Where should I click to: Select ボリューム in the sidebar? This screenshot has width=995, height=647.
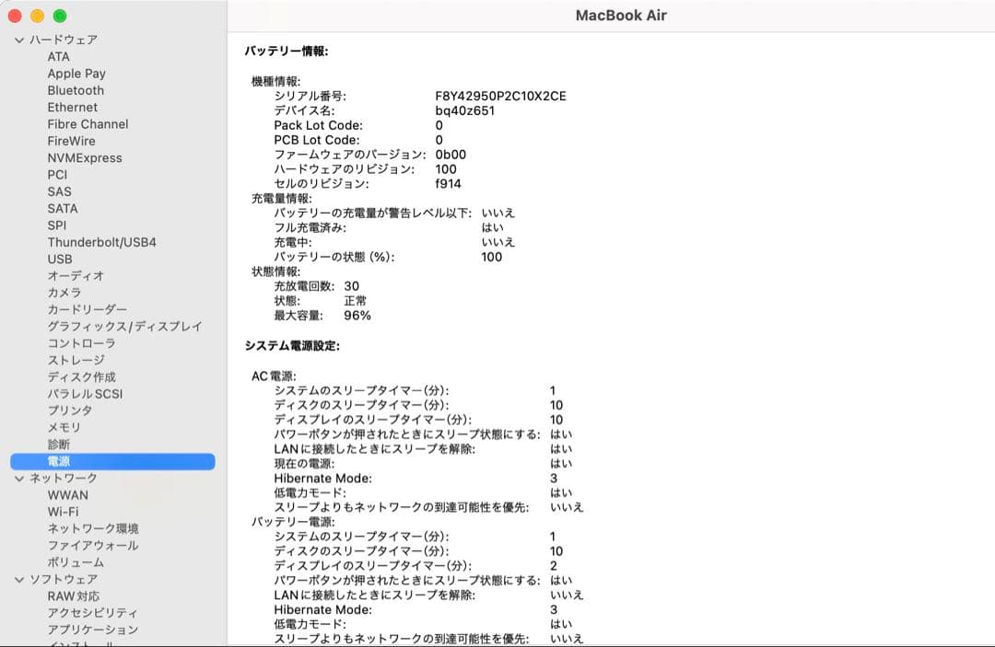(x=76, y=562)
